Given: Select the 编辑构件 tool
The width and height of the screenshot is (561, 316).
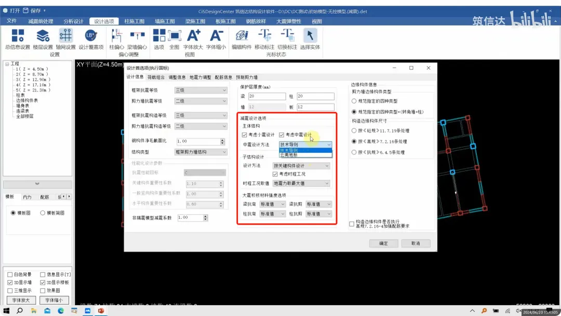Looking at the screenshot, I should pos(242,39).
